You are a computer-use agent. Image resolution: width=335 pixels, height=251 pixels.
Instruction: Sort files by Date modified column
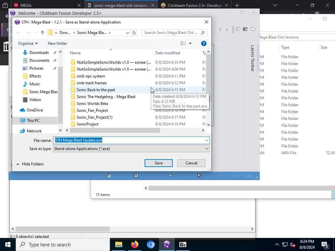167,53
